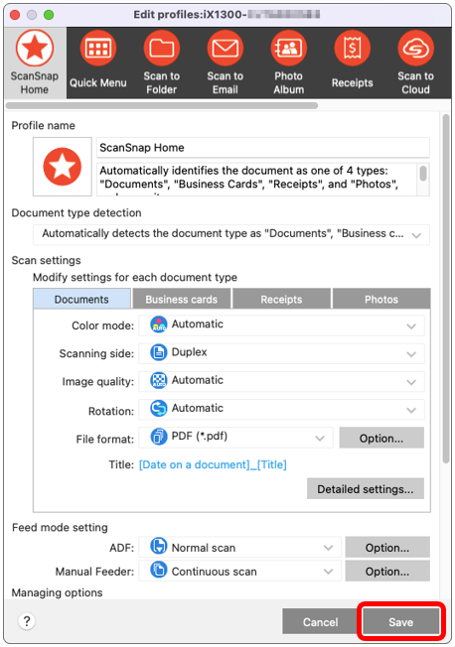Click the ScanSnap Home profile name field
The image size is (455, 647).
263,148
